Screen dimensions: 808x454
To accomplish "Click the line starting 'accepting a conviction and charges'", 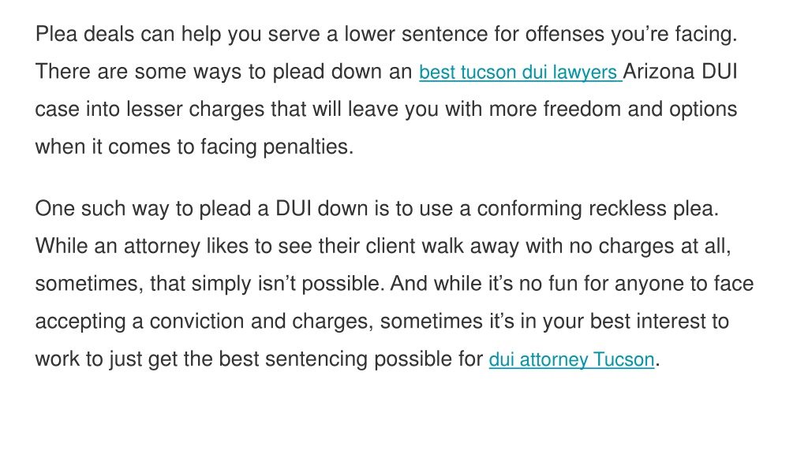I will pyautogui.click(x=382, y=322).
